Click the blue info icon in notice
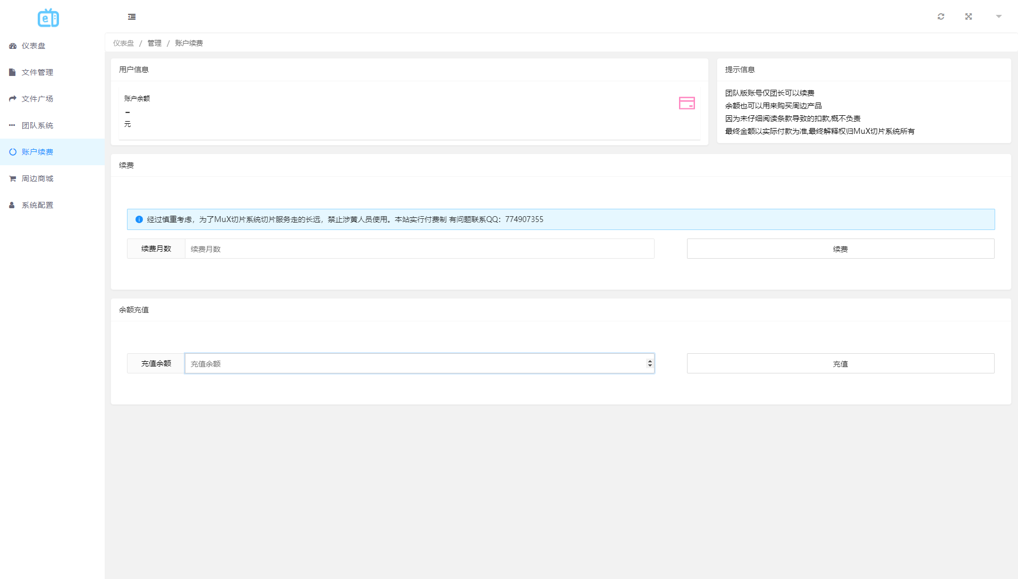 [139, 219]
